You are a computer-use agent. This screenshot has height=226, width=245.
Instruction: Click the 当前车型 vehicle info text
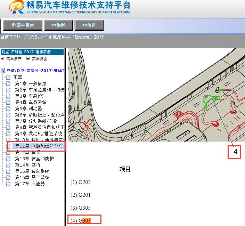[52, 37]
